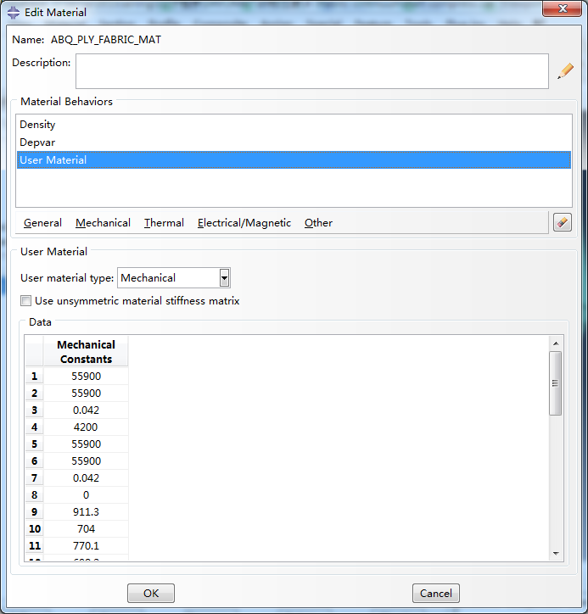Screen dimensions: 588x614
Task: Close the Edit Material dialog
Action: 563,8
